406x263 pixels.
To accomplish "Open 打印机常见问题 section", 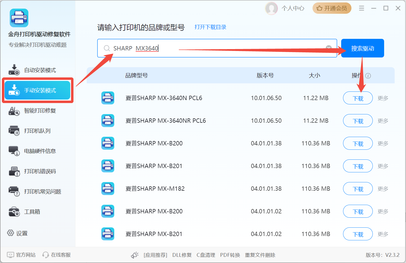I will (x=37, y=192).
